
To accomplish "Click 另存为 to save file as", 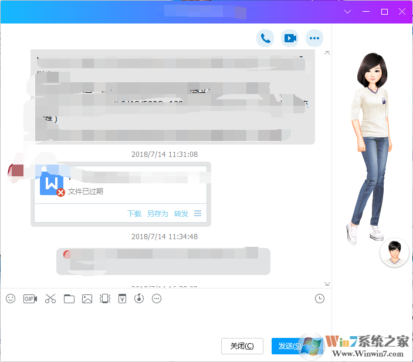I will pyautogui.click(x=157, y=213).
